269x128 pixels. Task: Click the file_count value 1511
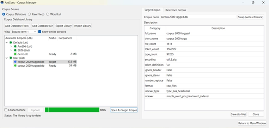(x=169, y=44)
